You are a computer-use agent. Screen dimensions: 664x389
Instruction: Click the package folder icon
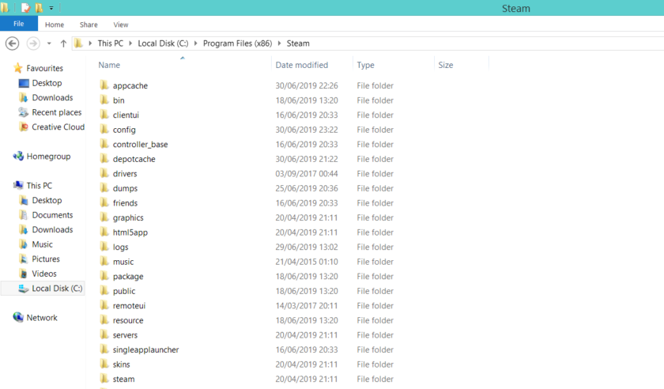104,276
